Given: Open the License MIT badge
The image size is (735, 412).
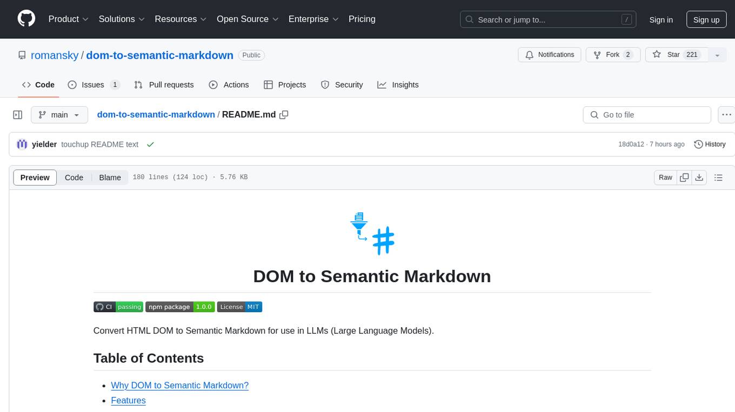Looking at the screenshot, I should coord(239,307).
